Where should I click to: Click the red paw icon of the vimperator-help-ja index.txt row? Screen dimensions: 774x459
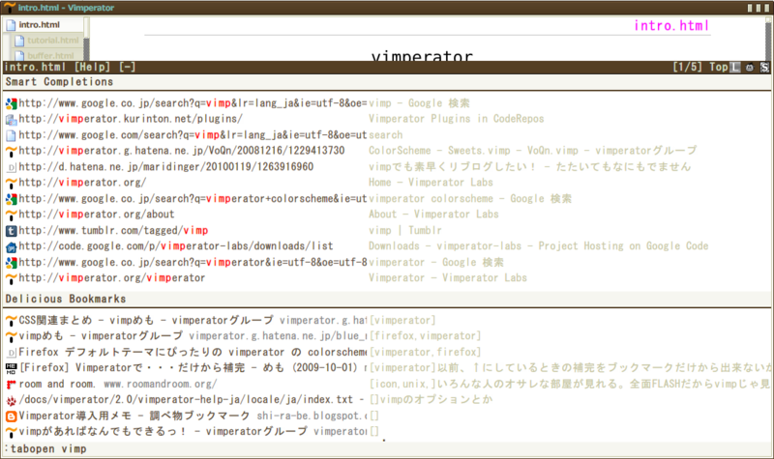tap(11, 400)
